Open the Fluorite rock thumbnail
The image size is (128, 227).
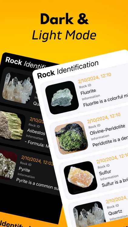point(62,97)
